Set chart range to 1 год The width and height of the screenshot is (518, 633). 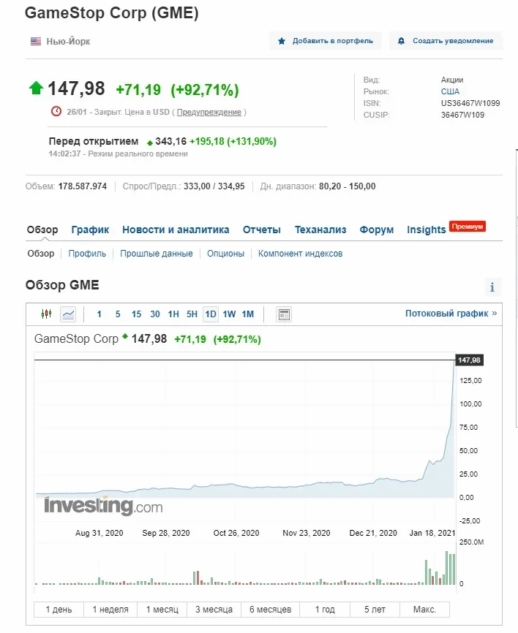(x=325, y=610)
